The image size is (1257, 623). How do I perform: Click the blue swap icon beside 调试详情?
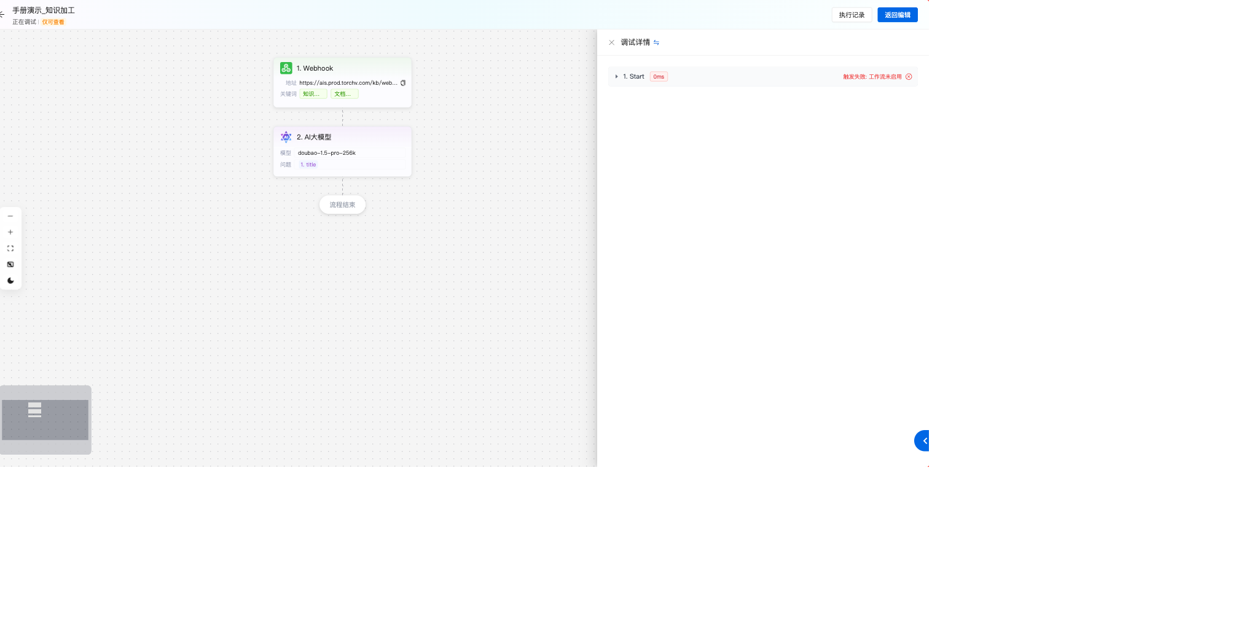click(656, 42)
